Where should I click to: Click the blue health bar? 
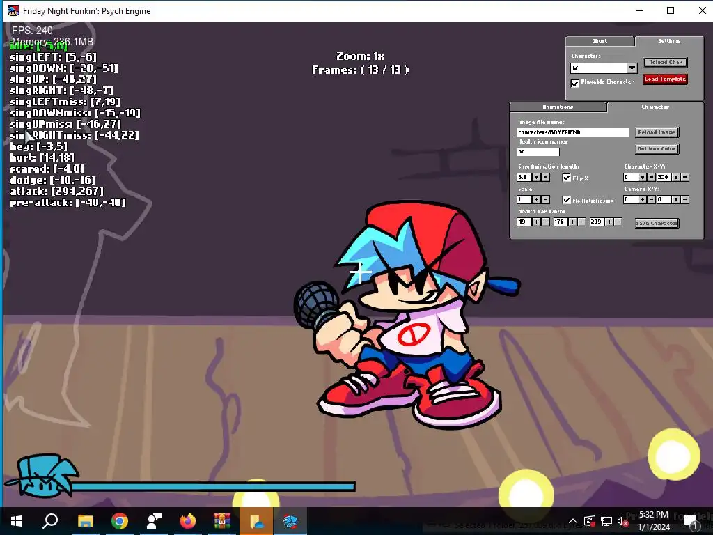click(213, 487)
